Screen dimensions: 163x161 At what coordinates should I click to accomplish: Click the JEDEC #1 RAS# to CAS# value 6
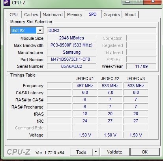[x=85, y=99]
